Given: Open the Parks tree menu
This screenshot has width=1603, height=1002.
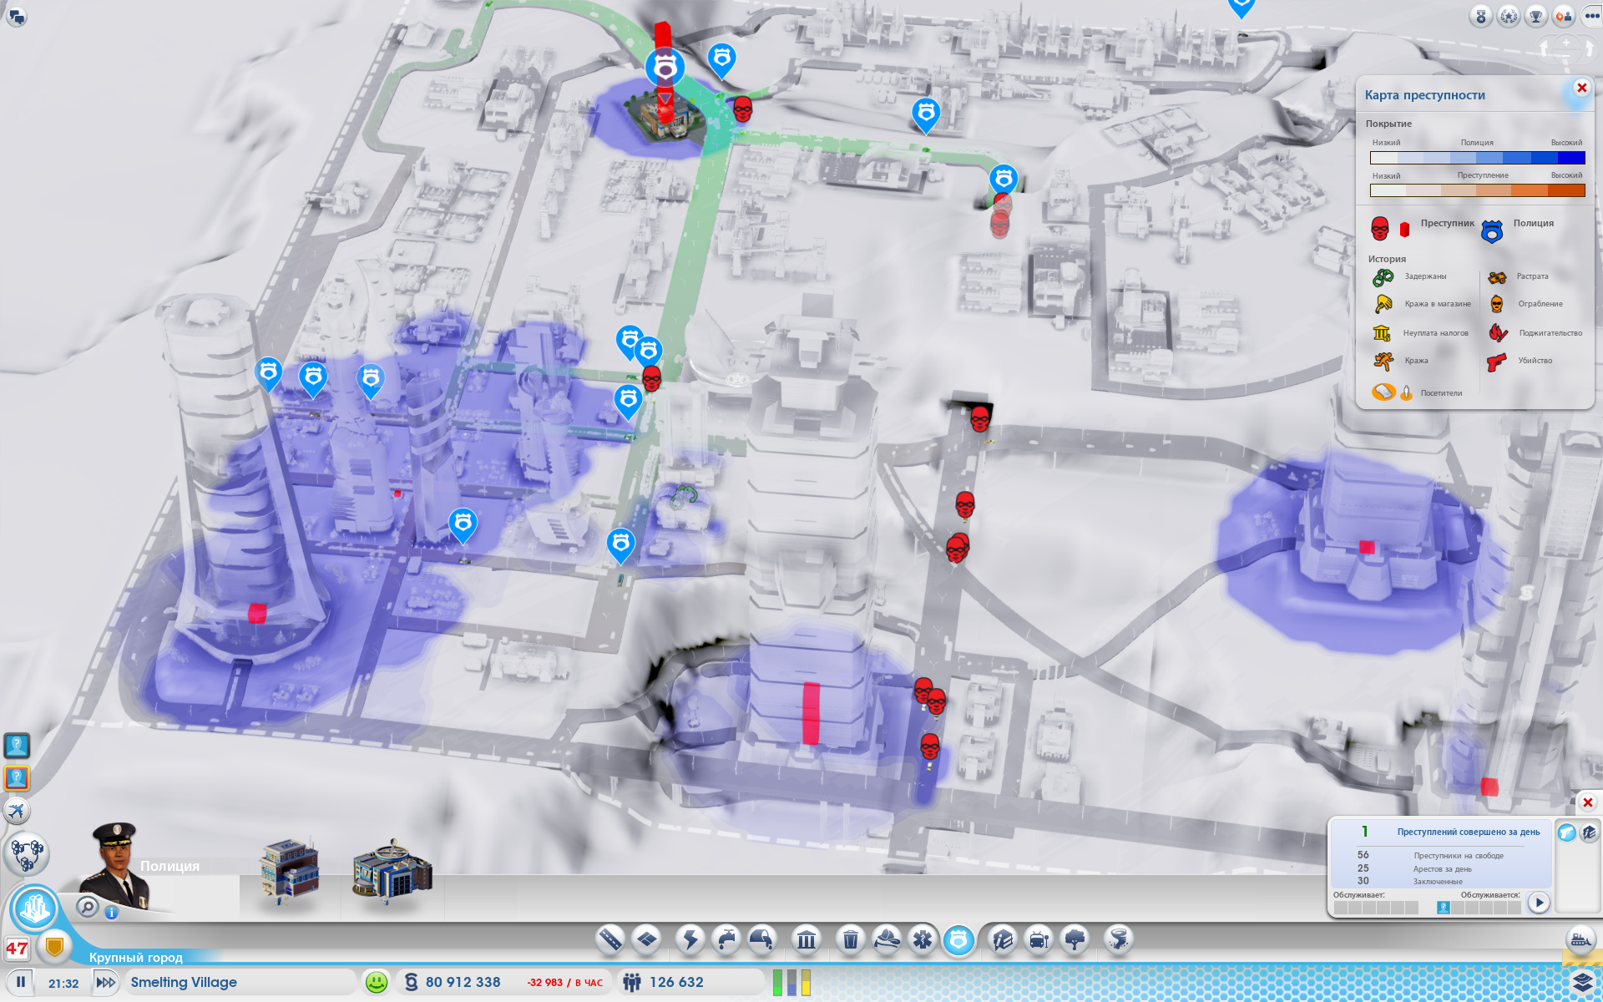Looking at the screenshot, I should click(x=1075, y=940).
